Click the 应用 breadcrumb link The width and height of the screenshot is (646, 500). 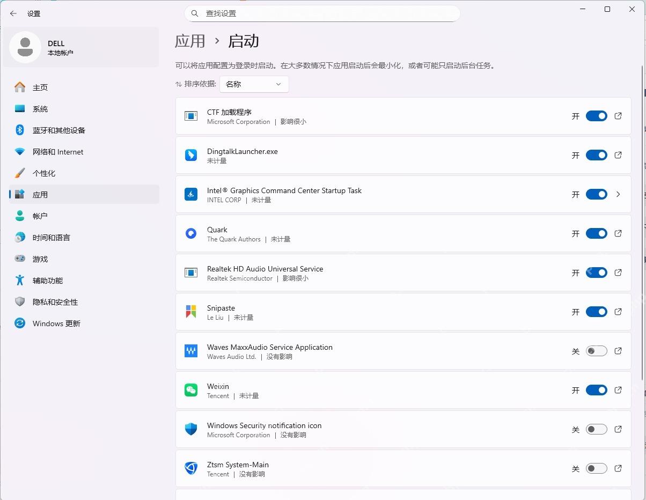[x=190, y=41]
